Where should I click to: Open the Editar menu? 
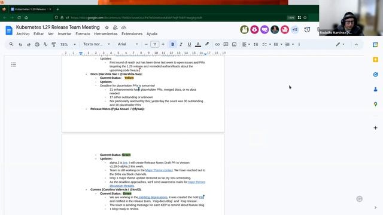(x=38, y=34)
